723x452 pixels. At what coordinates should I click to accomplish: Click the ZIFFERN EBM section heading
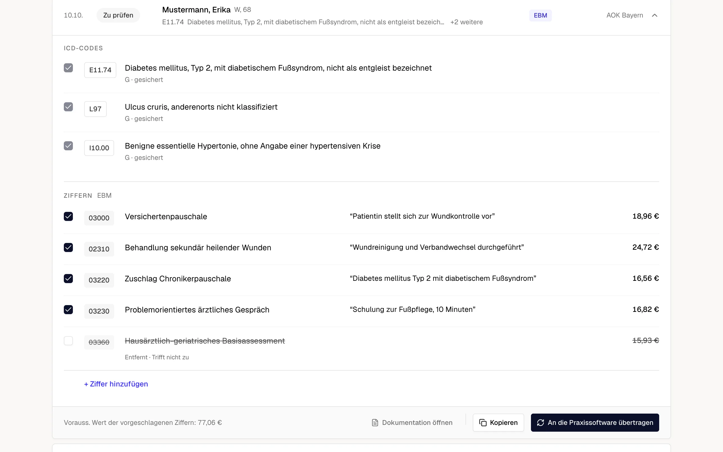click(x=88, y=195)
